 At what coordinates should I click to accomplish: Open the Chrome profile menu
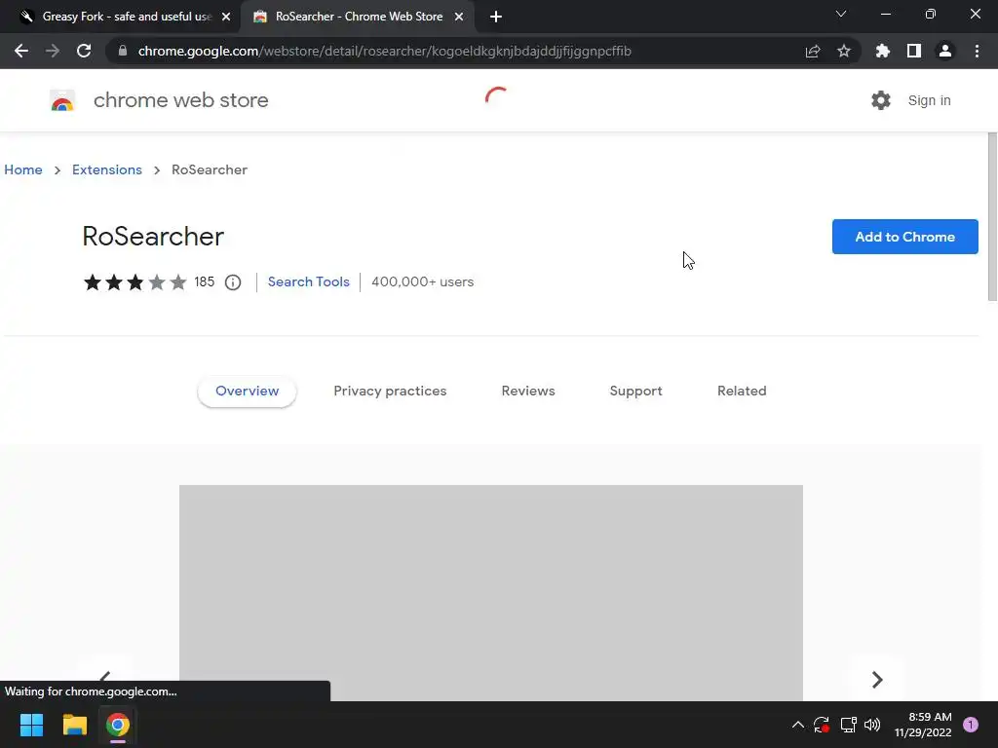[x=945, y=51]
